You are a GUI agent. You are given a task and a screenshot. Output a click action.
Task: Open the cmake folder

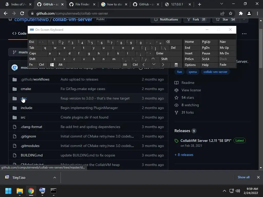click(x=26, y=89)
